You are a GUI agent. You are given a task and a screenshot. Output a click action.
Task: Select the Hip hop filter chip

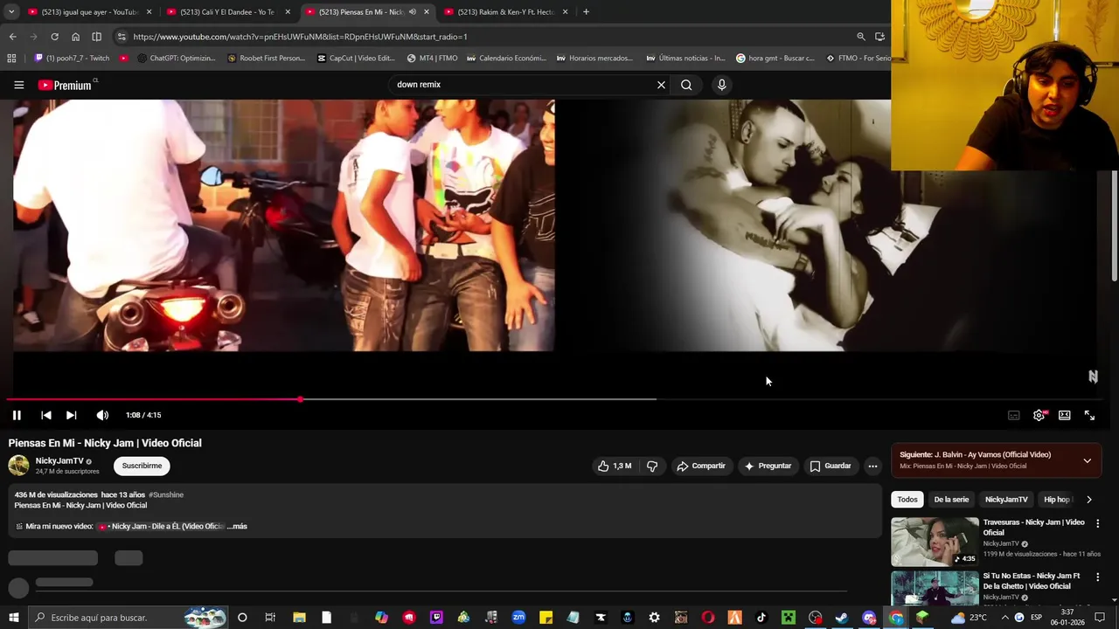coord(1056,499)
